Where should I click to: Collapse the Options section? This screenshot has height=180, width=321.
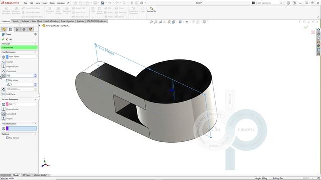(35, 134)
